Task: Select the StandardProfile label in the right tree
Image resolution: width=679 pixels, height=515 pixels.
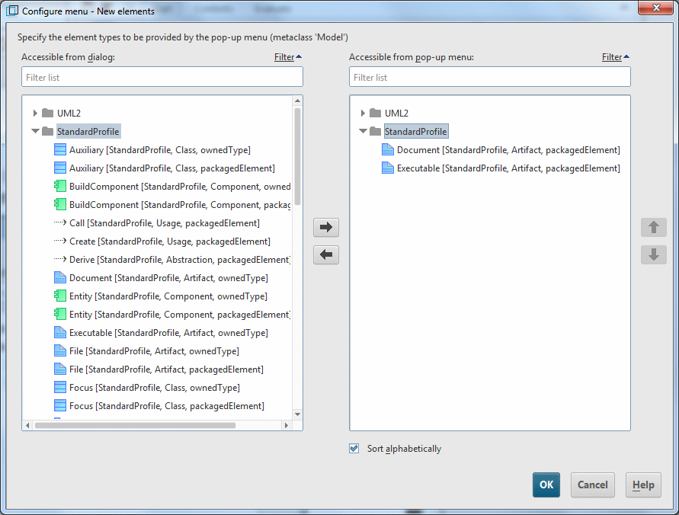Action: (x=416, y=131)
